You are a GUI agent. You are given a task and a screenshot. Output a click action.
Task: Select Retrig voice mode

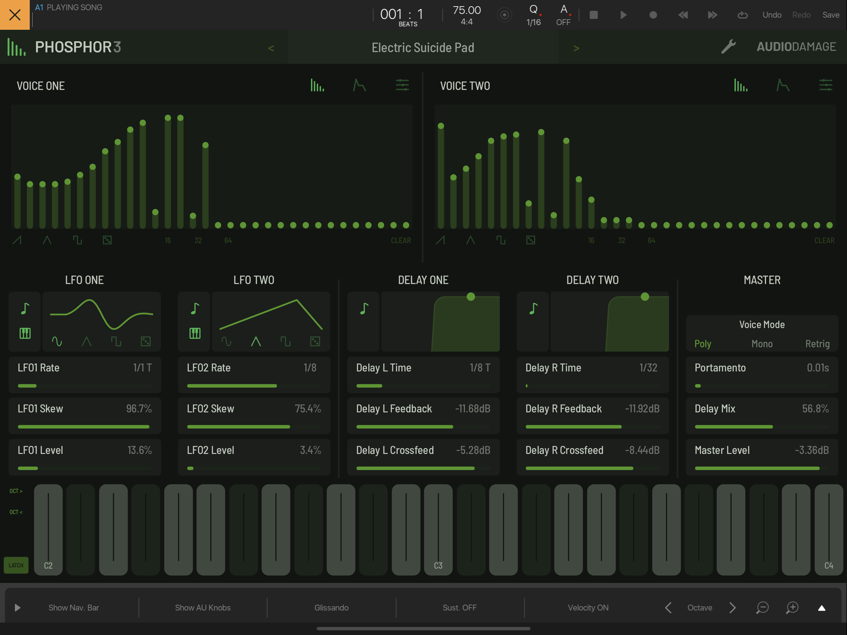coord(817,344)
